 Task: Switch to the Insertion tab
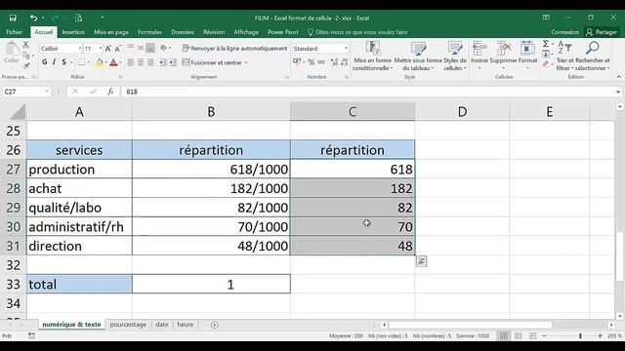tap(73, 32)
